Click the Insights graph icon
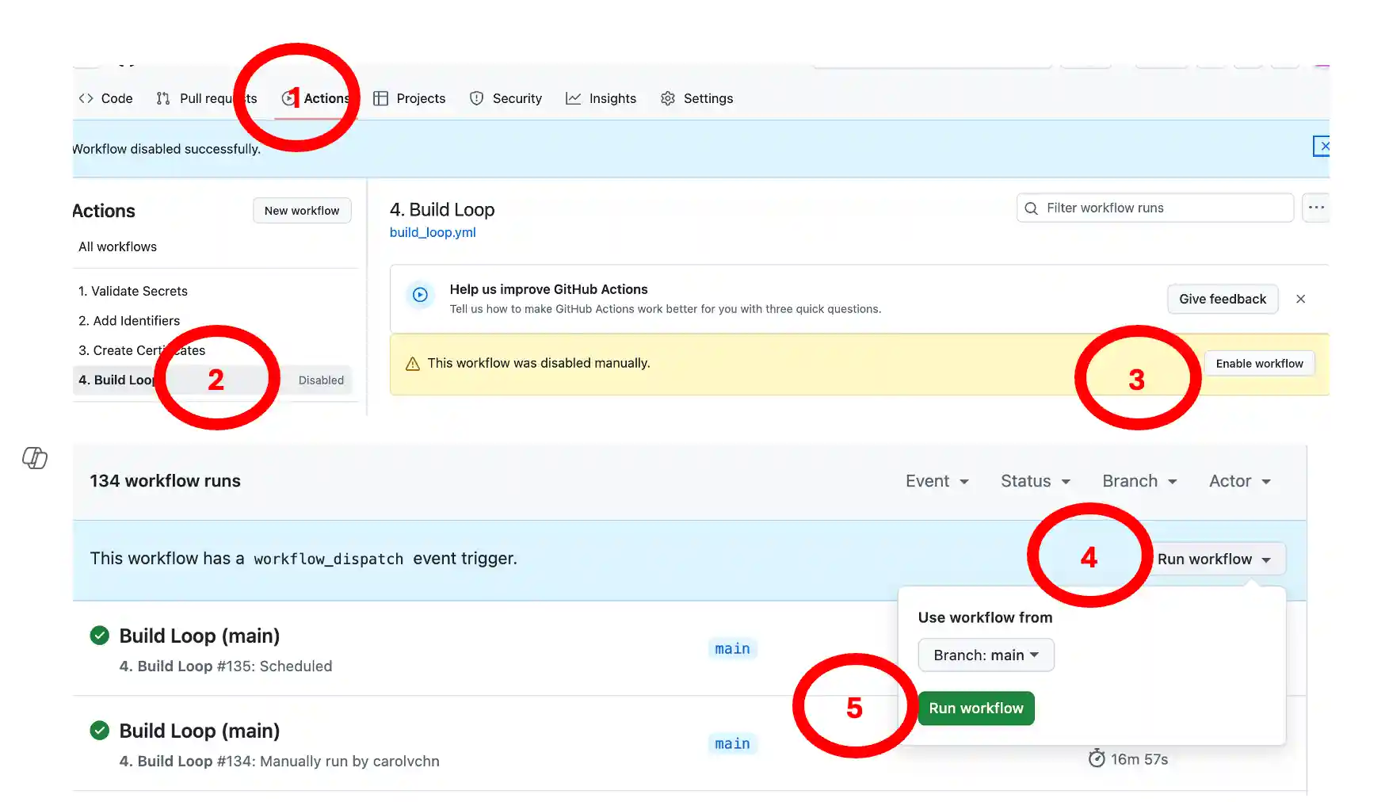Screen dimensions: 1385x802 point(573,98)
